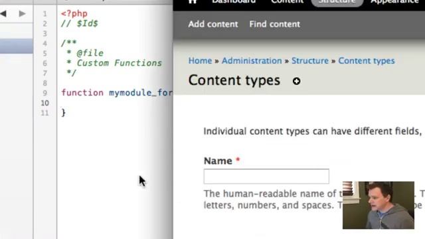Focus the Name text input field

pyautogui.click(x=266, y=177)
